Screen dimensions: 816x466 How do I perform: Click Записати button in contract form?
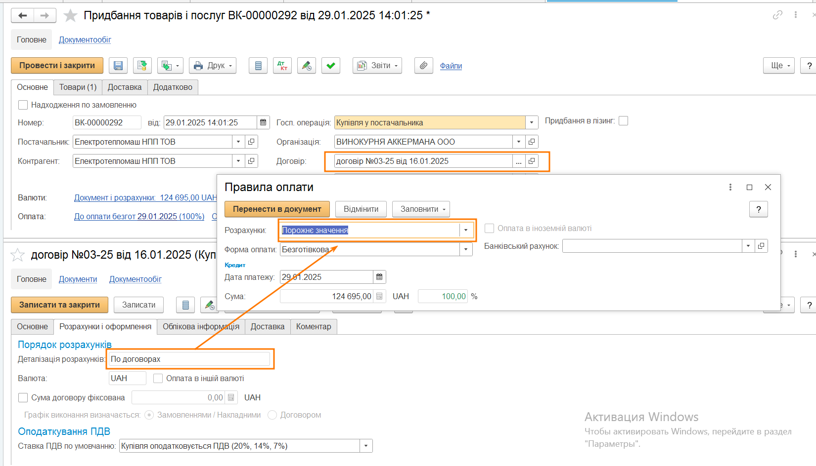pos(139,305)
